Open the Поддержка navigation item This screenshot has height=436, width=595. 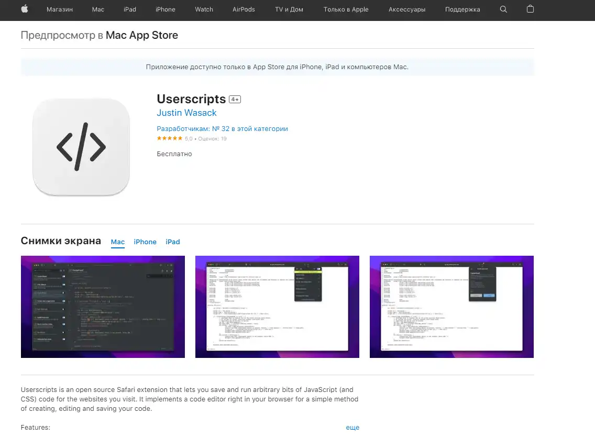point(462,9)
